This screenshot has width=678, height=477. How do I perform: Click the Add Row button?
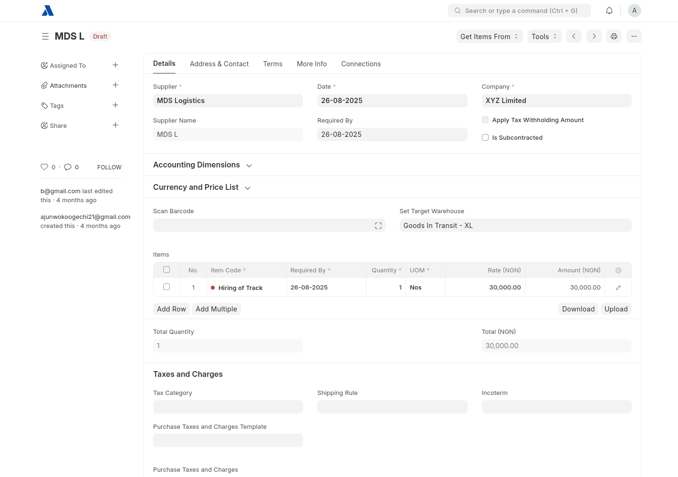click(171, 309)
